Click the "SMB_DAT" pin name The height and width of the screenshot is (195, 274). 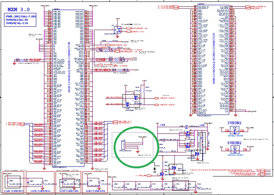[80, 70]
